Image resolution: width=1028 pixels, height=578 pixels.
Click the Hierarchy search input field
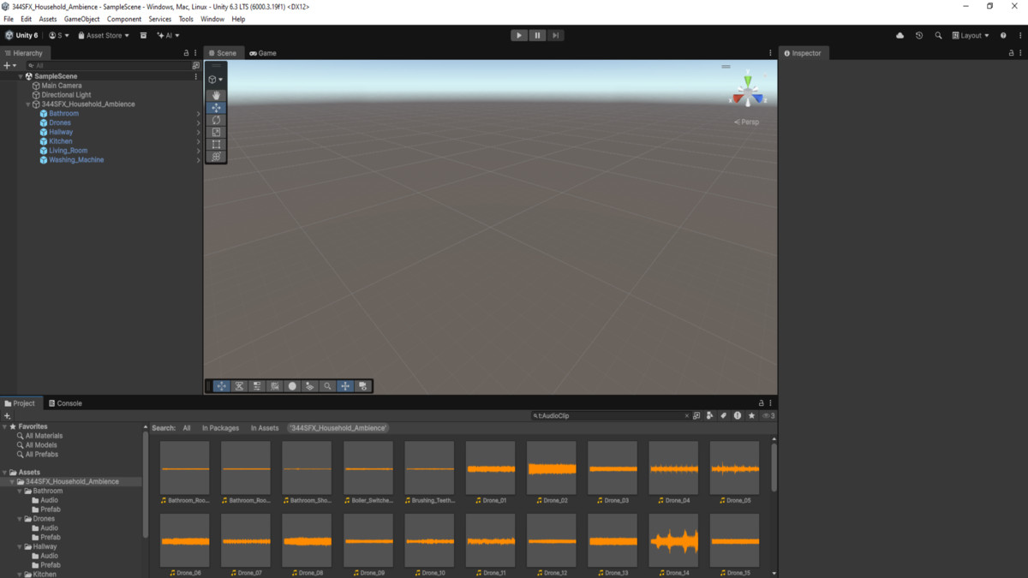pyautogui.click(x=109, y=65)
